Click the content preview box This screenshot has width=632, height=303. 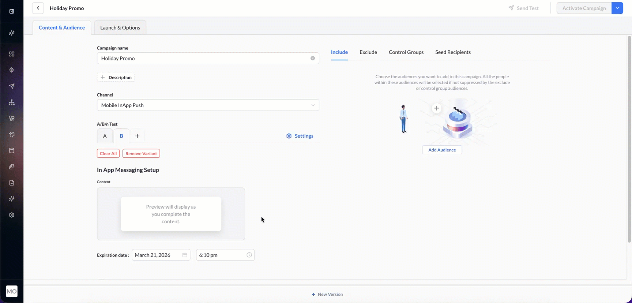pyautogui.click(x=171, y=214)
